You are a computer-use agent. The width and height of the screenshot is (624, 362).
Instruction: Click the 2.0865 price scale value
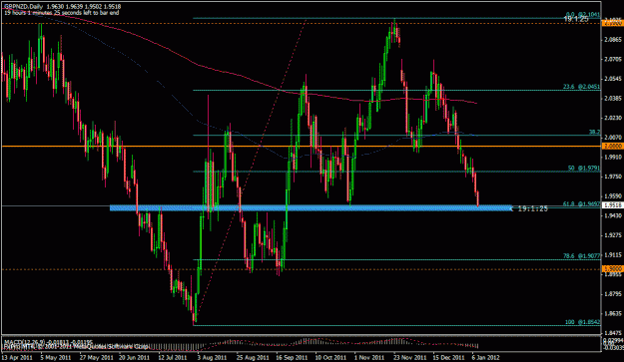coord(612,40)
